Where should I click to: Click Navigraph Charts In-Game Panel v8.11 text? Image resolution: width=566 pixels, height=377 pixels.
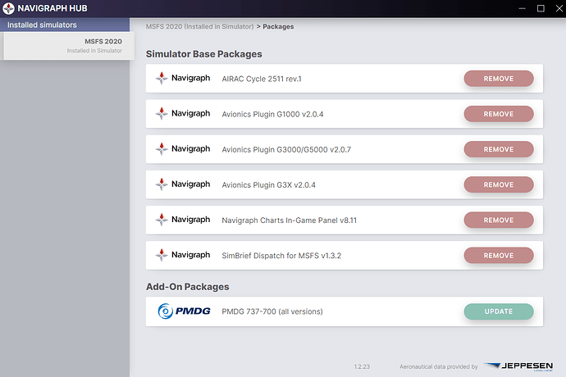(289, 220)
